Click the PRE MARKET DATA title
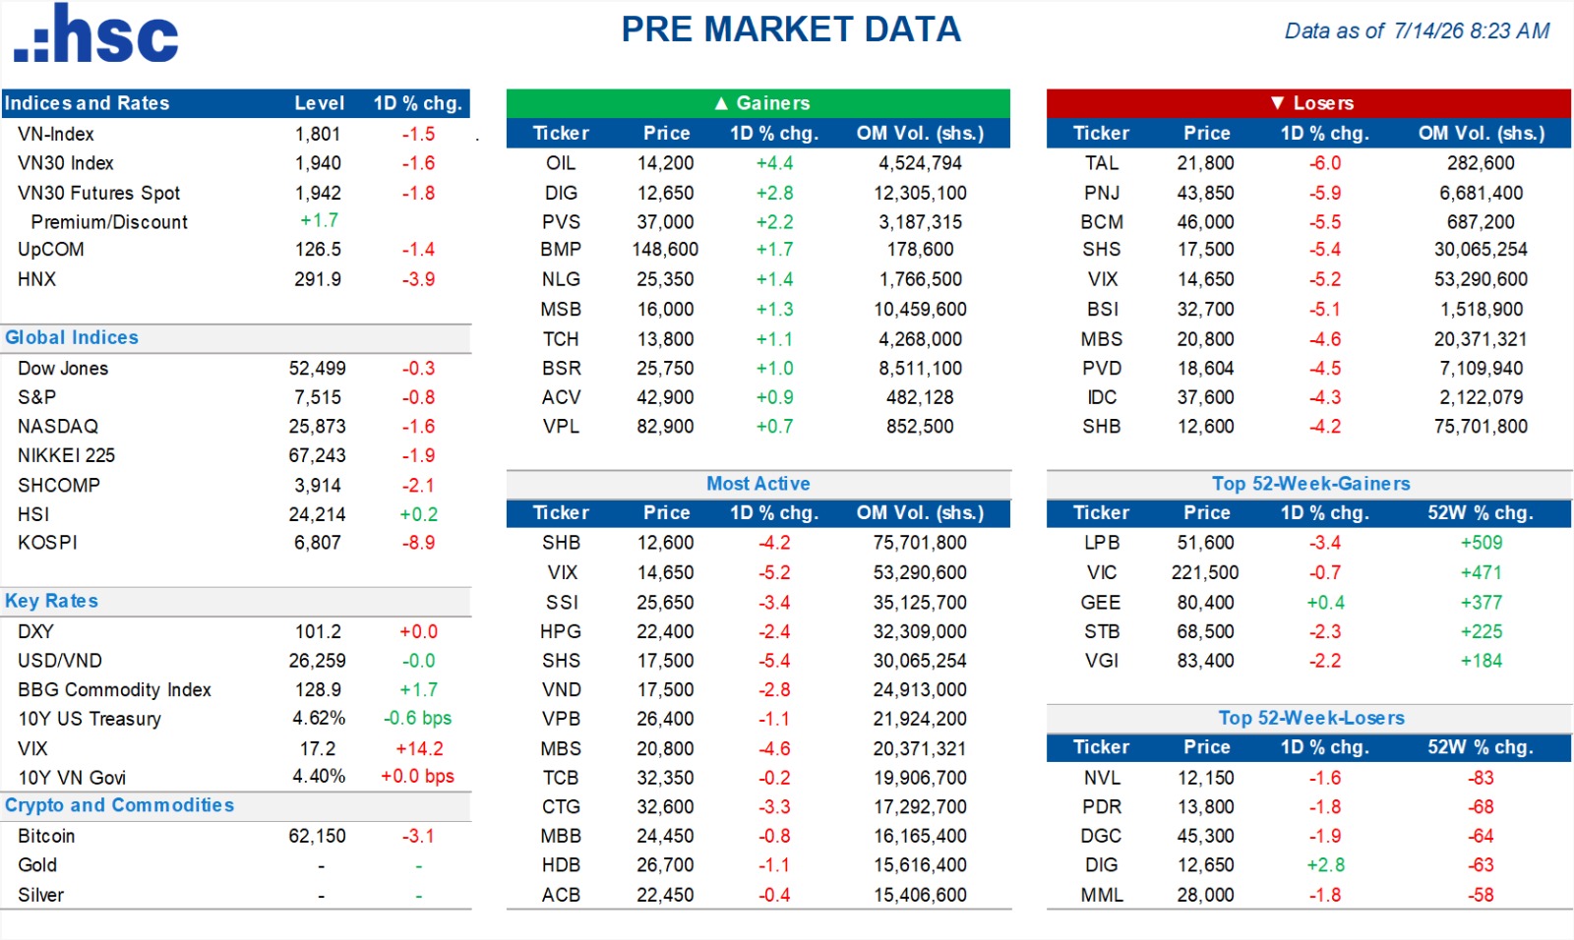1574x940 pixels. pos(791,29)
